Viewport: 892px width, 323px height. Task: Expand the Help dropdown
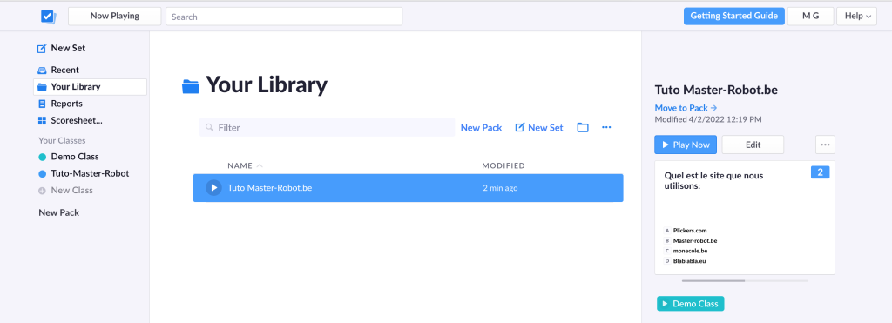pos(857,16)
